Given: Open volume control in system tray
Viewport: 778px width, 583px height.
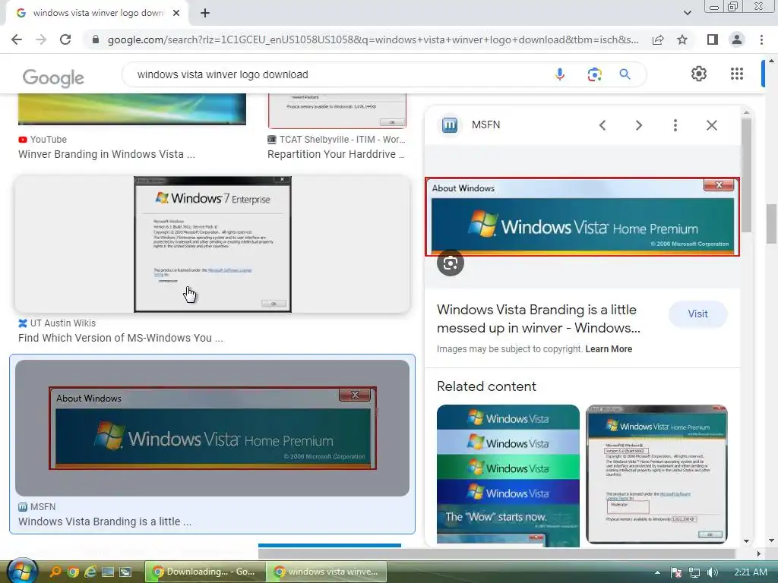Looking at the screenshot, I should (x=713, y=572).
